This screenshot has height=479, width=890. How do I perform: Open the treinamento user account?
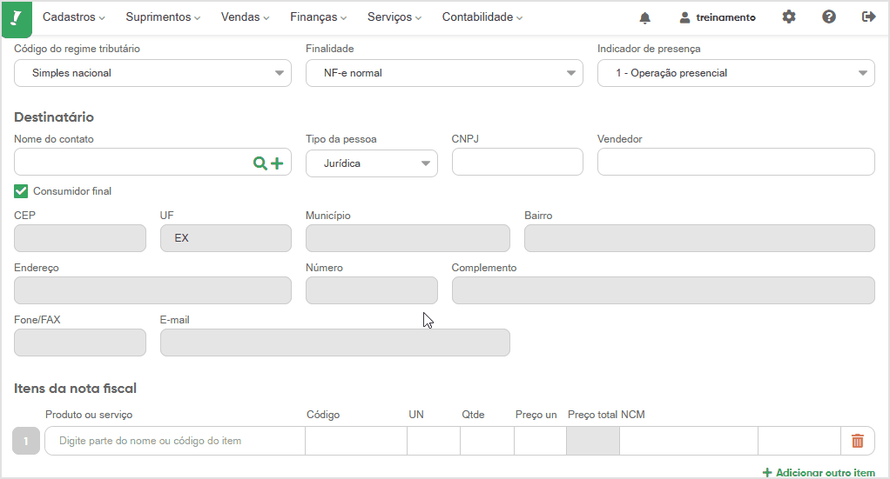[x=718, y=17]
